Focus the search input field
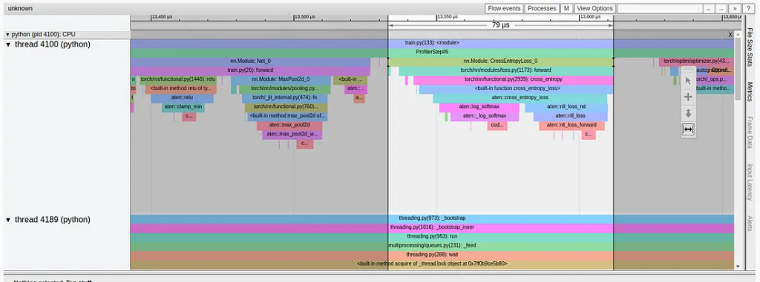The image size is (760, 282). 660,9
